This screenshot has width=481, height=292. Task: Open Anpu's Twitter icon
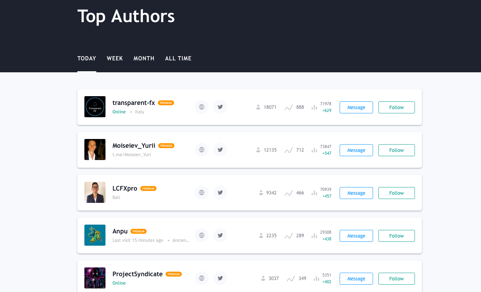pyautogui.click(x=220, y=235)
